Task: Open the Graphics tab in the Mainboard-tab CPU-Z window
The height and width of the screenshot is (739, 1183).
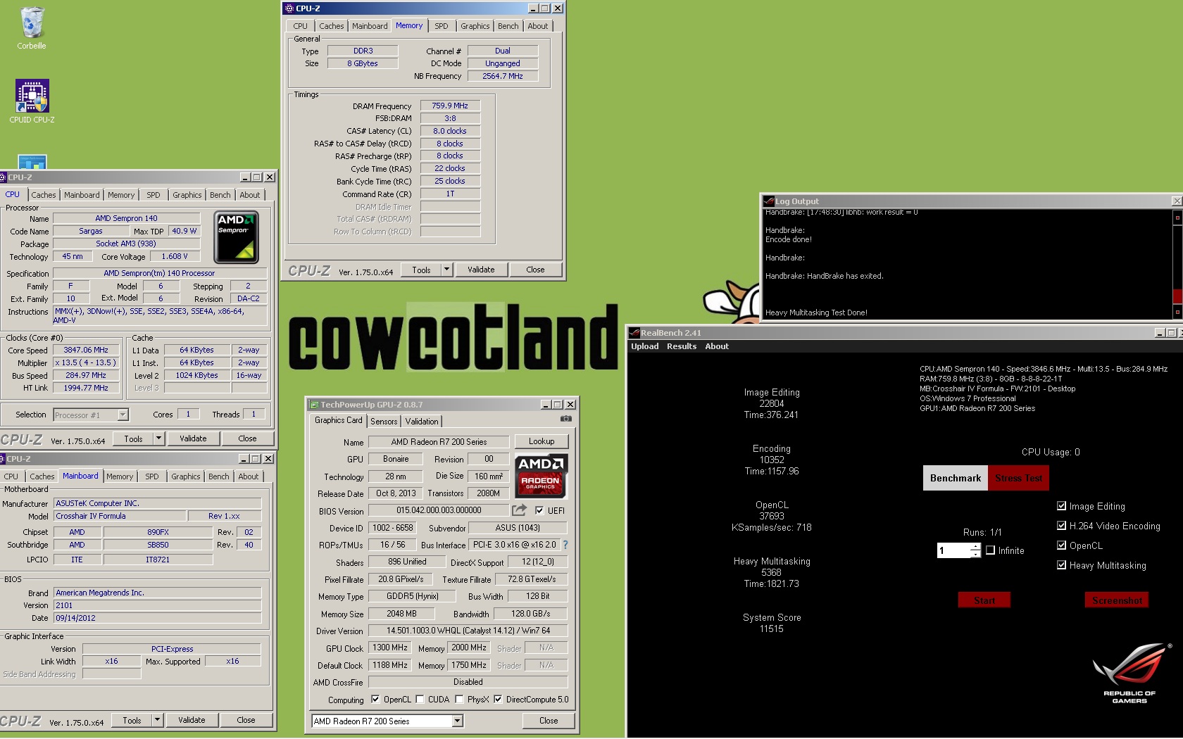Action: pyautogui.click(x=186, y=476)
